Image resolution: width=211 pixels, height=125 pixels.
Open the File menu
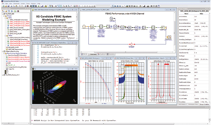(3, 4)
